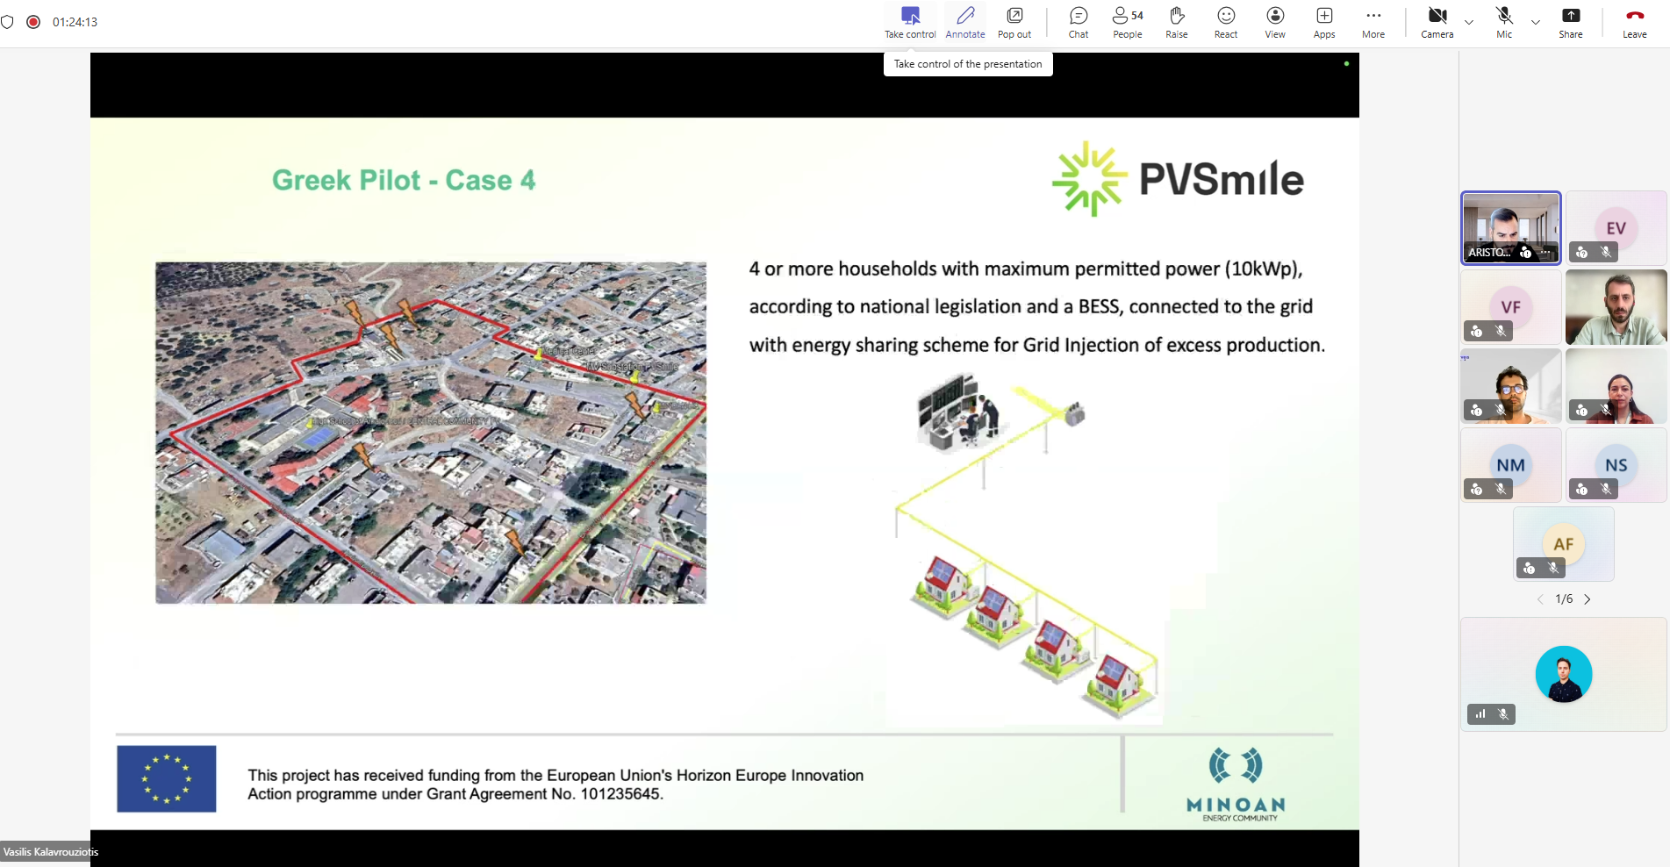The image size is (1670, 867).
Task: Open the Apps panel
Action: coord(1324,23)
